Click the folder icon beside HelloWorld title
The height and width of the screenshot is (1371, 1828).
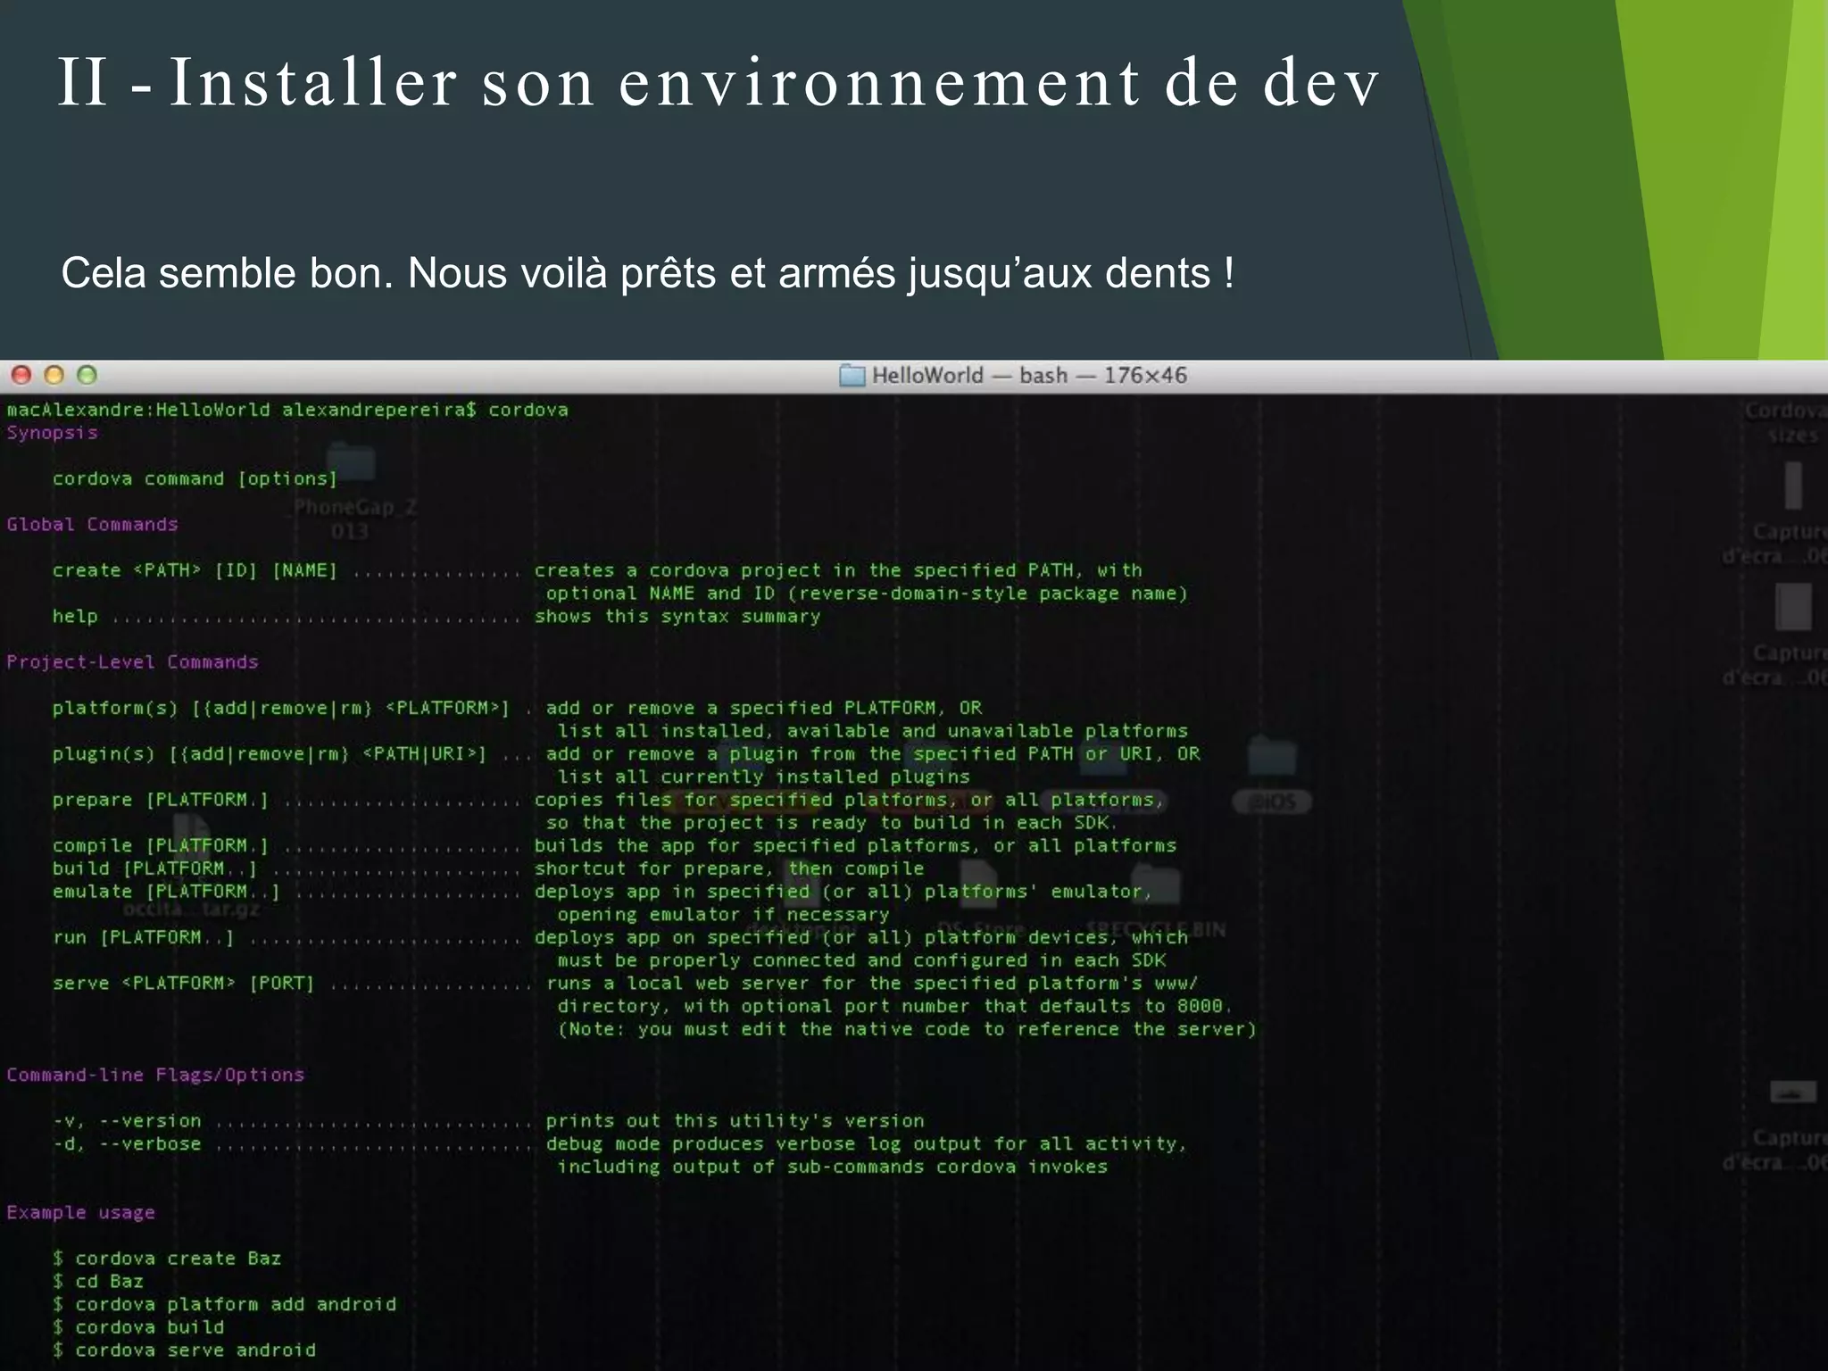pos(852,375)
